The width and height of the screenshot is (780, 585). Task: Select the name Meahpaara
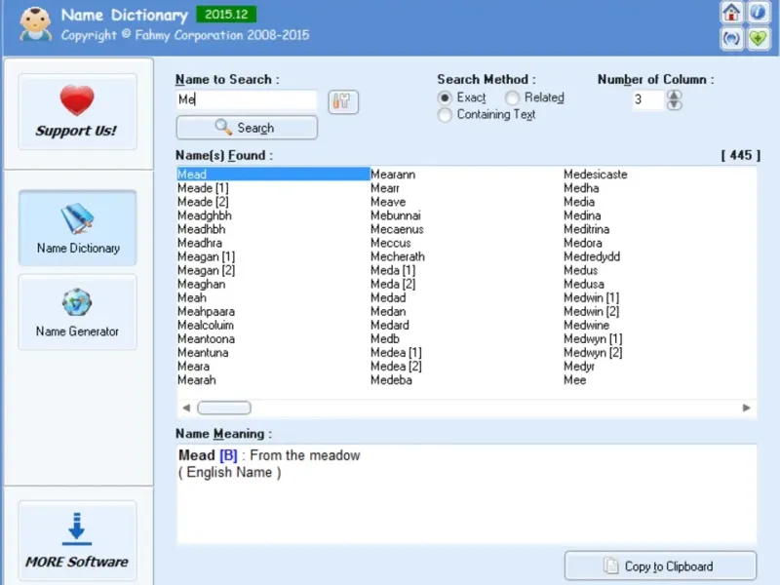(x=206, y=311)
